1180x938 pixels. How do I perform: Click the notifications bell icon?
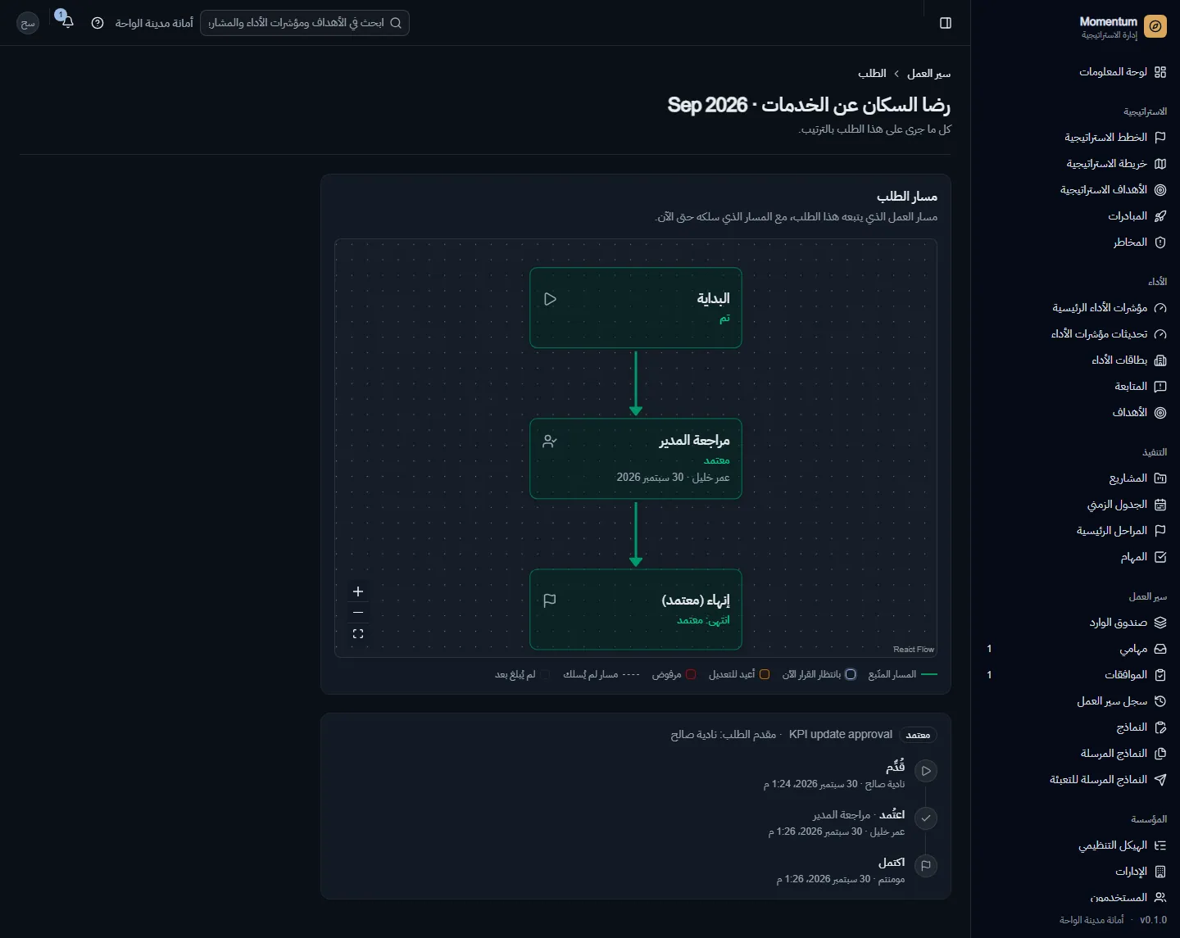68,23
